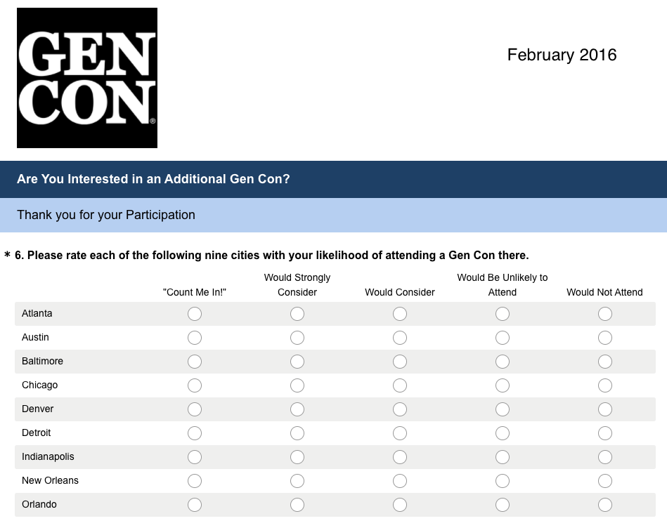
Task: Set Austin to Would Be Unlikely to Attend
Action: pos(502,338)
